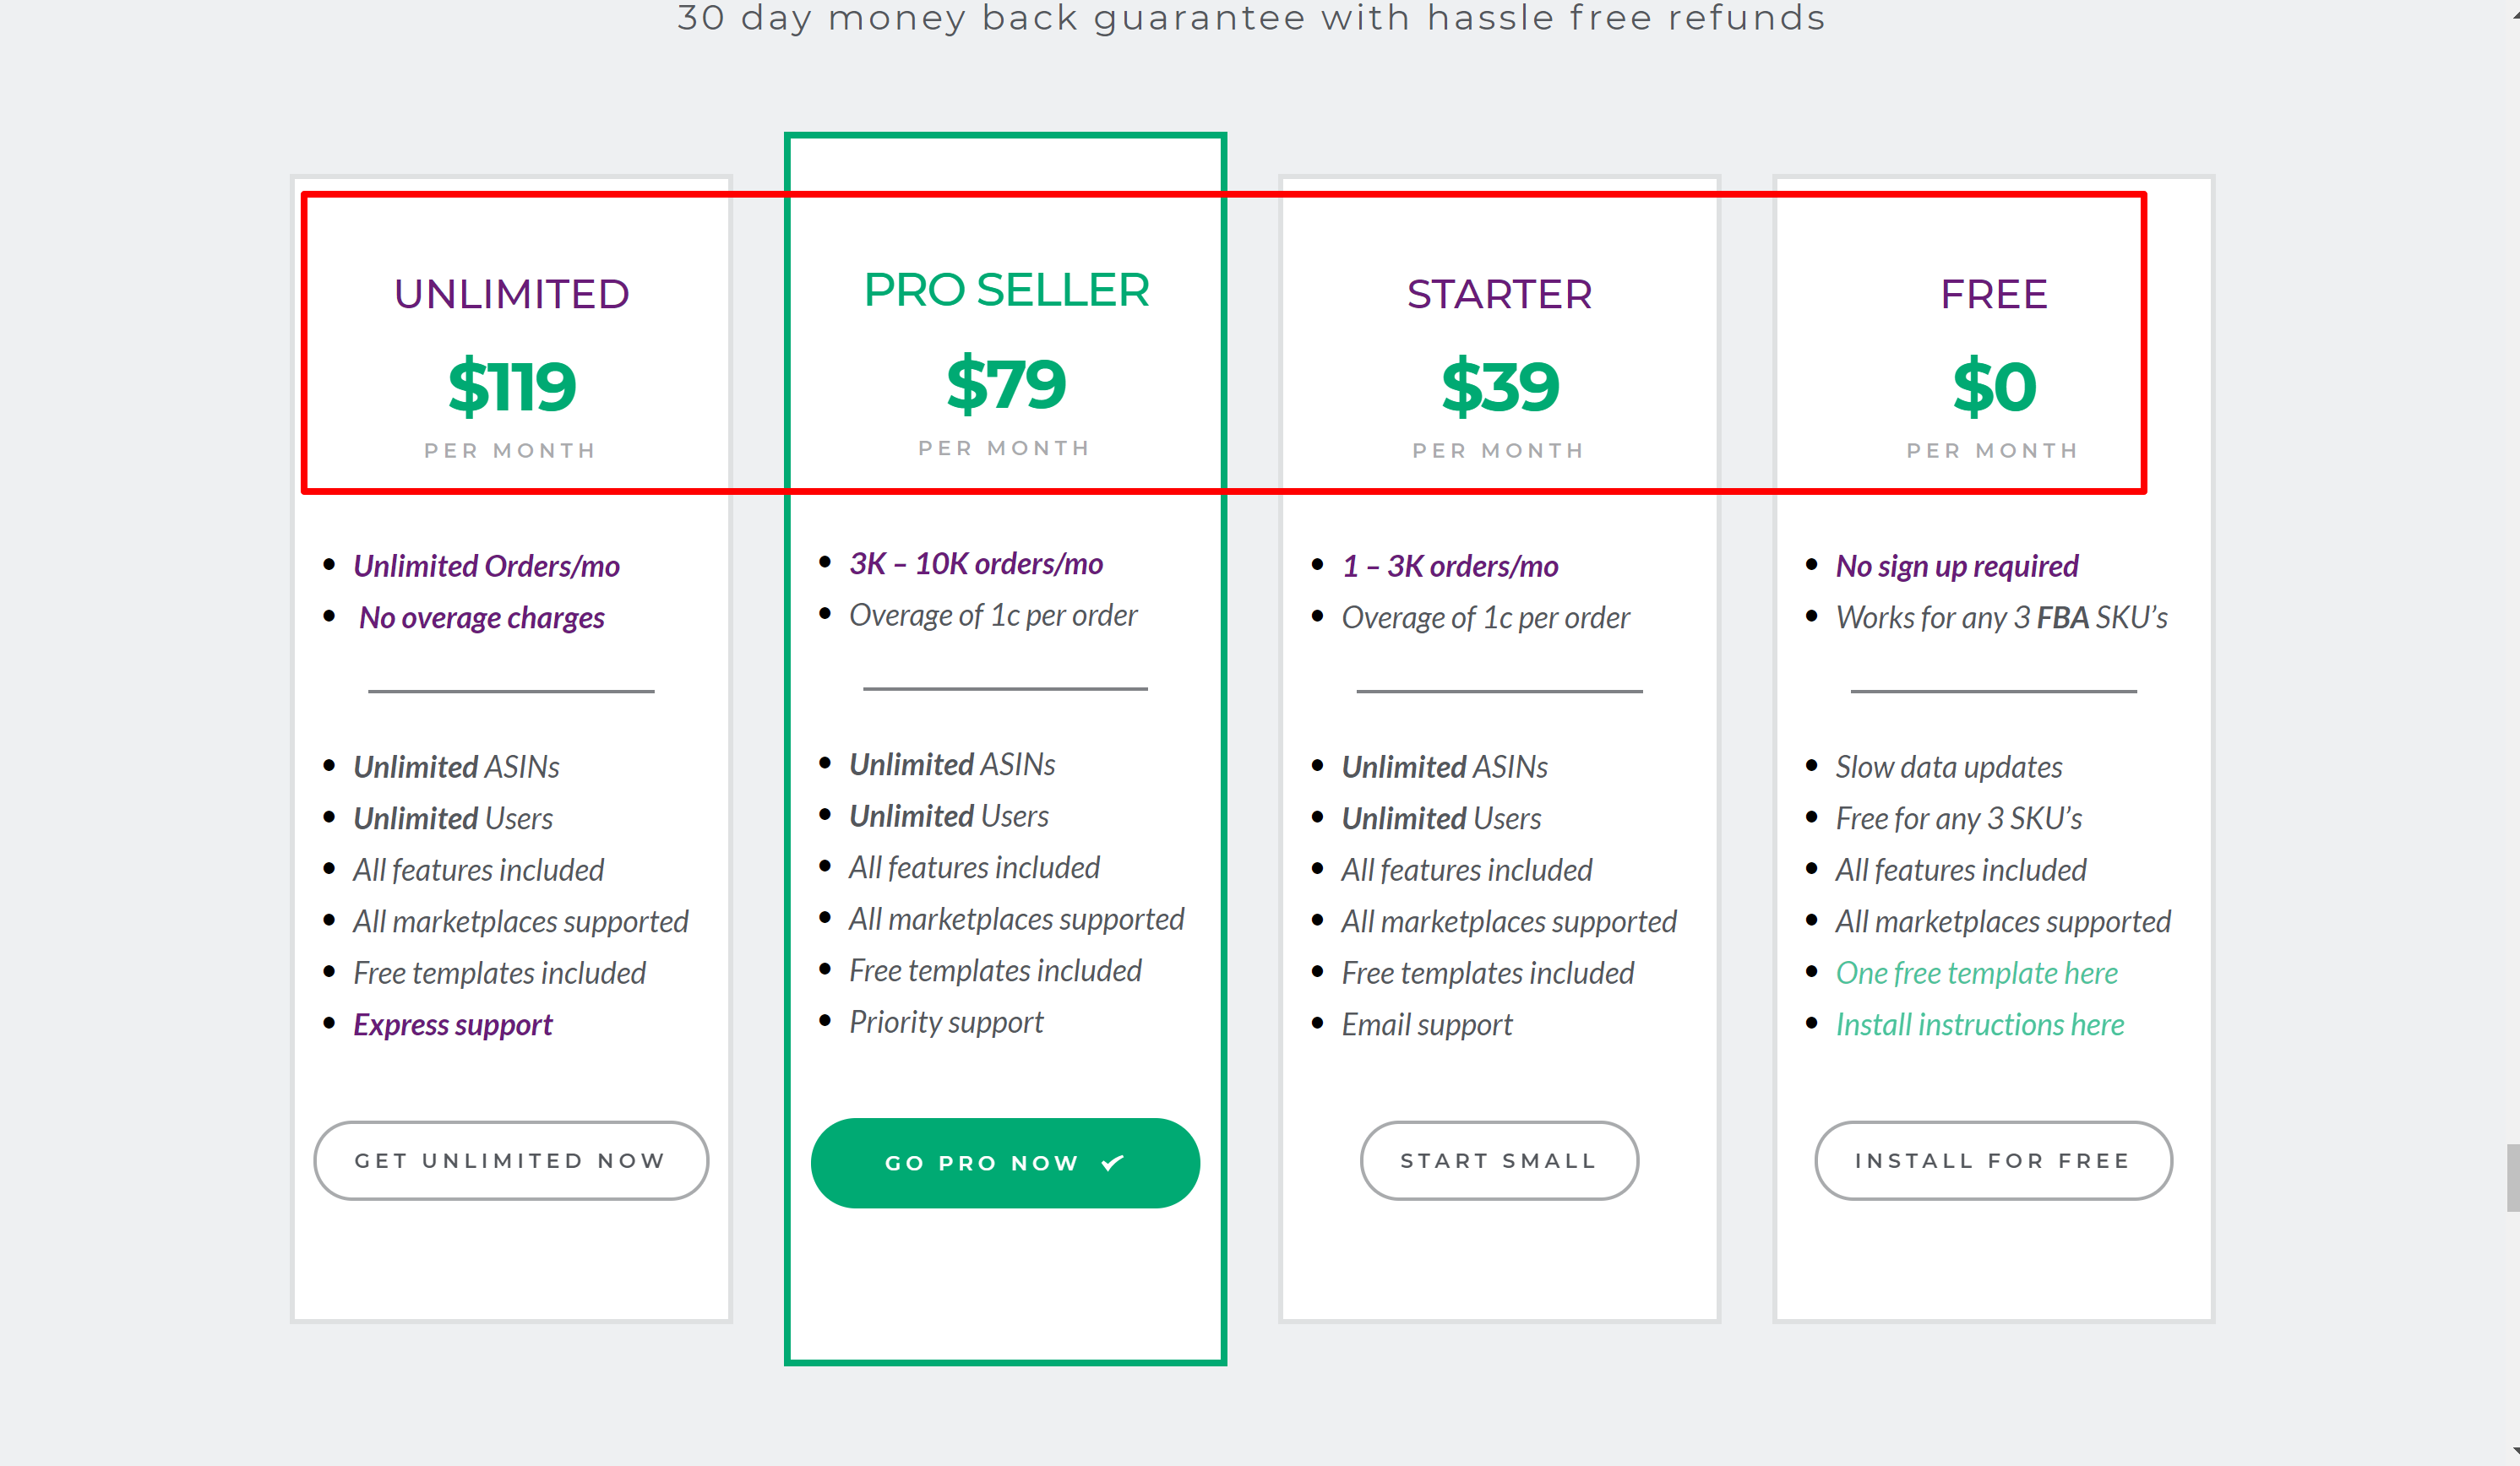Click the $0 per month price

click(1993, 388)
